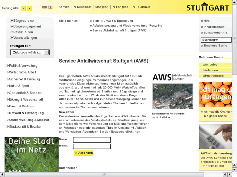Open Tourismus external link
Screen dimensions: 237x177
(141, 7)
